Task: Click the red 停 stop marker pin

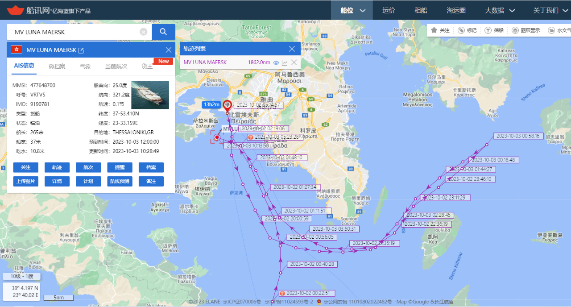Action: point(227,105)
